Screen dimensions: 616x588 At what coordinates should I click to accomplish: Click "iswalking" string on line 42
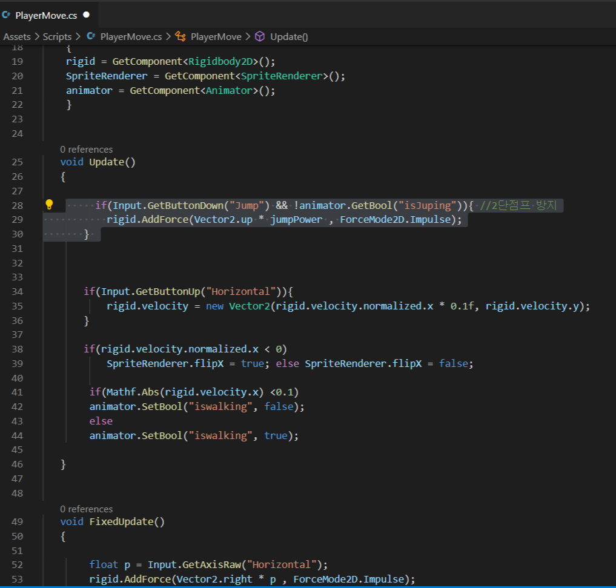tap(220, 406)
